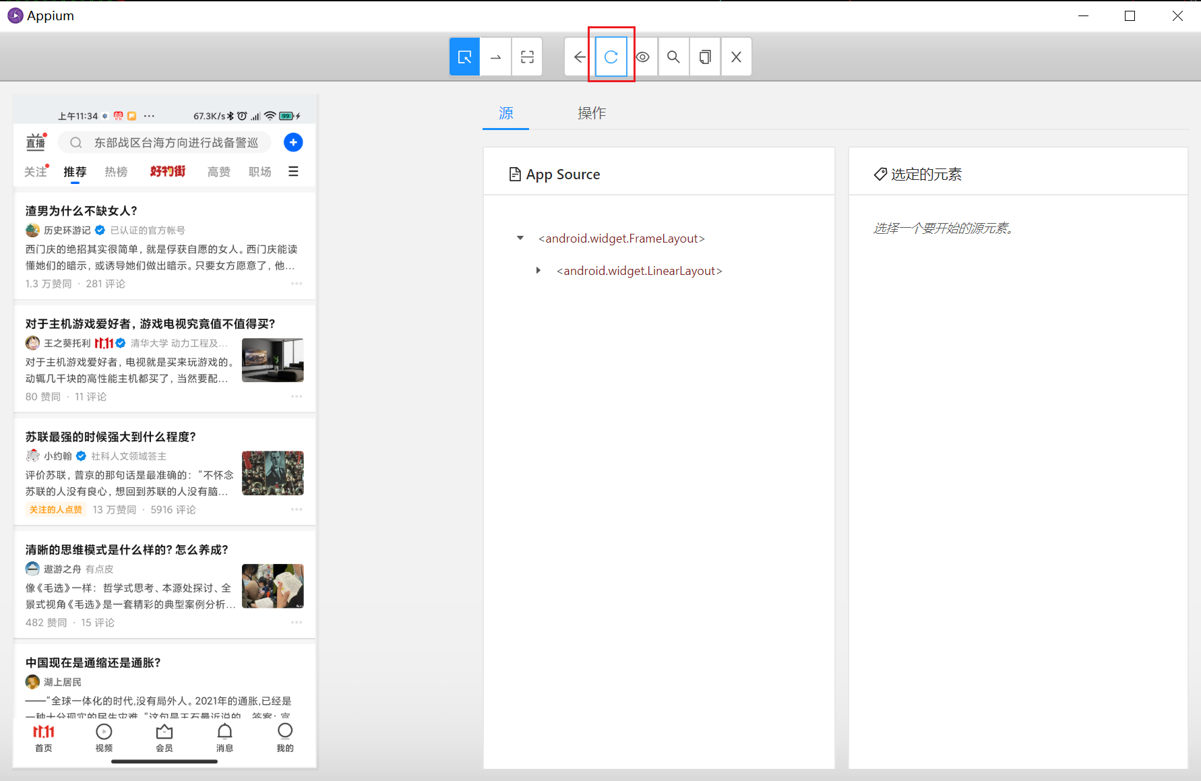Open the 热榜 tab in phone
This screenshot has height=781, width=1201.
[116, 172]
